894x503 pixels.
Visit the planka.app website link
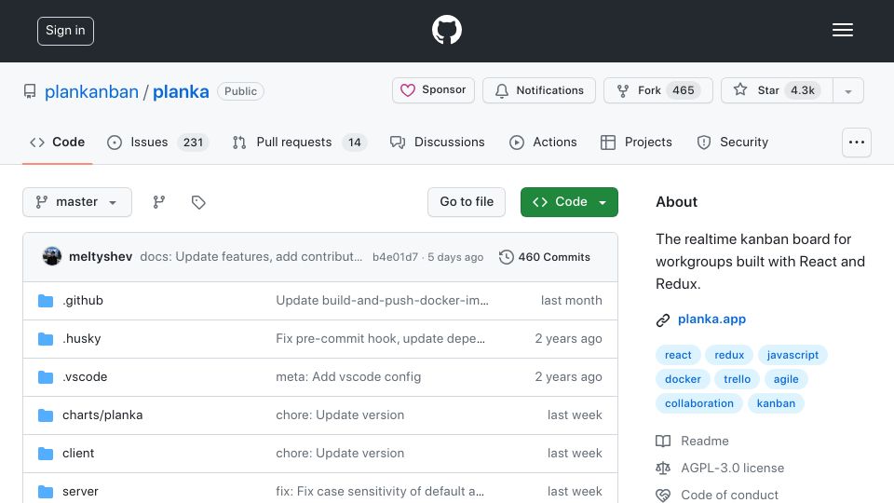point(711,319)
